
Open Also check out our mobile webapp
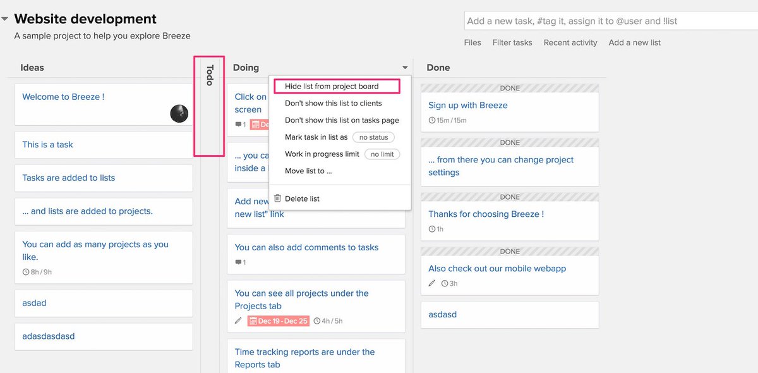(x=497, y=269)
